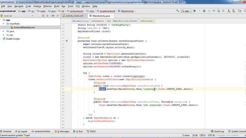Open Project panel gear settings icon
246x138 pixels.
[x=53, y=16]
